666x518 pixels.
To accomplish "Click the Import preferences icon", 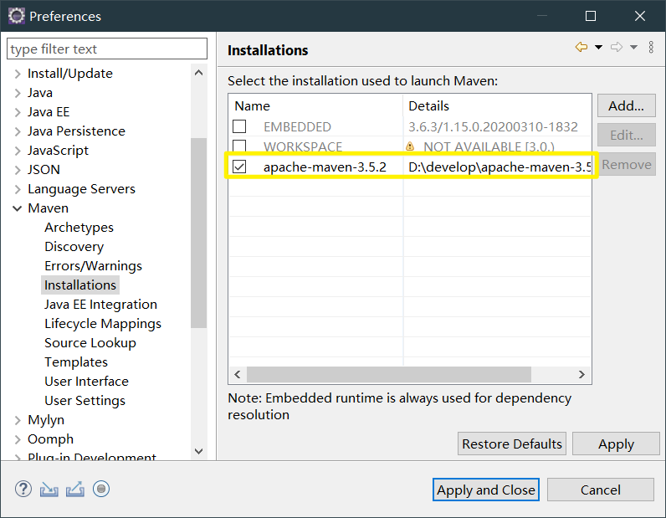I will point(49,490).
